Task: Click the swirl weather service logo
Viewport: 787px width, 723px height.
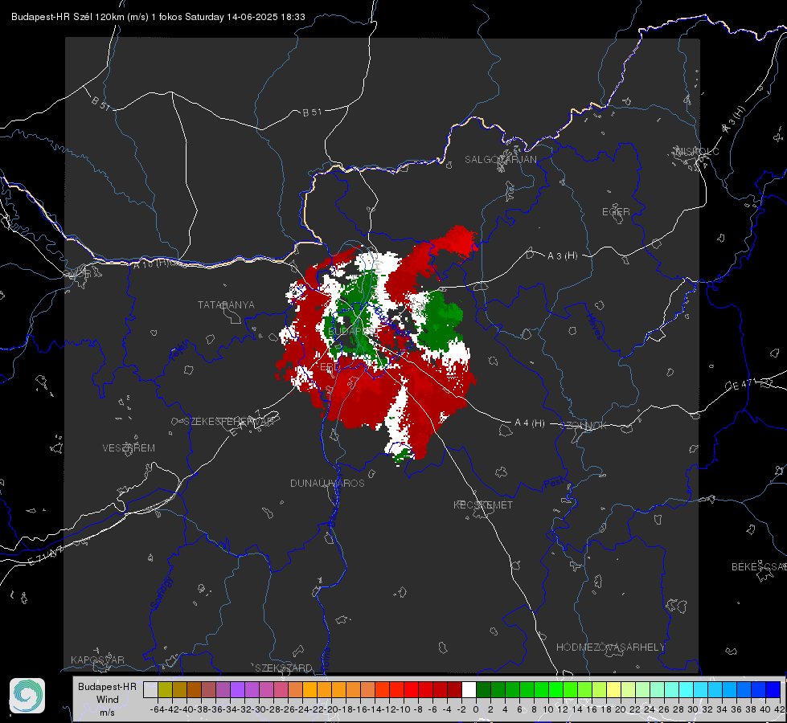Action: (x=27, y=696)
